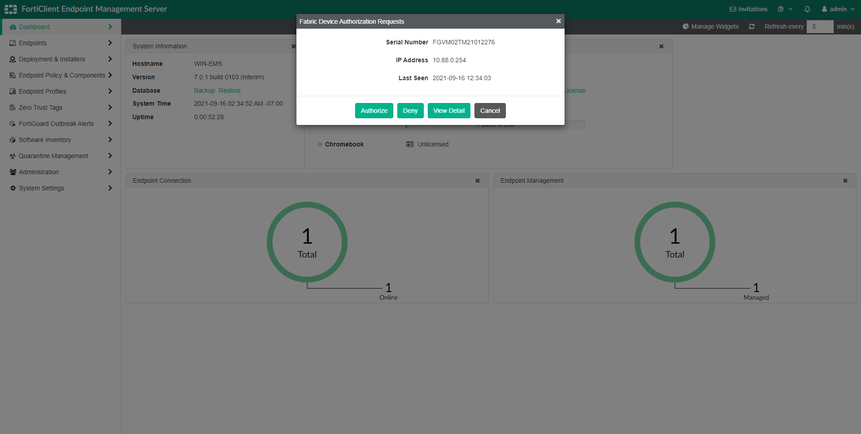Open Quarantine Management menu item
Screen dimensions: 861x434
[61, 156]
